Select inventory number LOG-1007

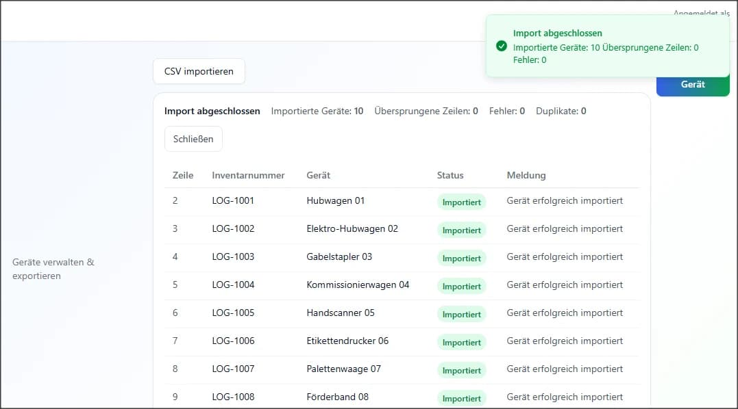233,369
